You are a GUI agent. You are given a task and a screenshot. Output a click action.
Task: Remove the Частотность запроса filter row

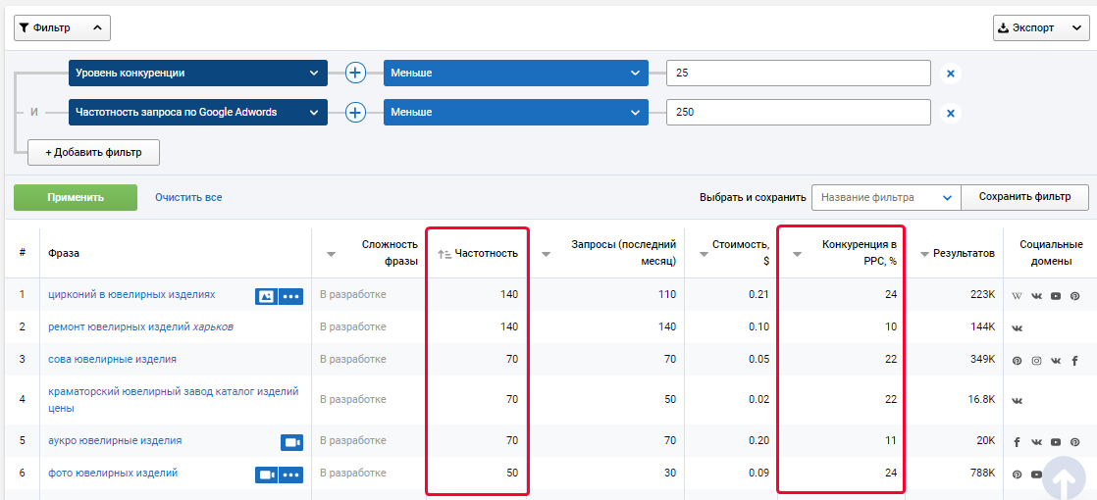tap(950, 113)
